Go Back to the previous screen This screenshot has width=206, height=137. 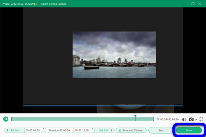161,130
